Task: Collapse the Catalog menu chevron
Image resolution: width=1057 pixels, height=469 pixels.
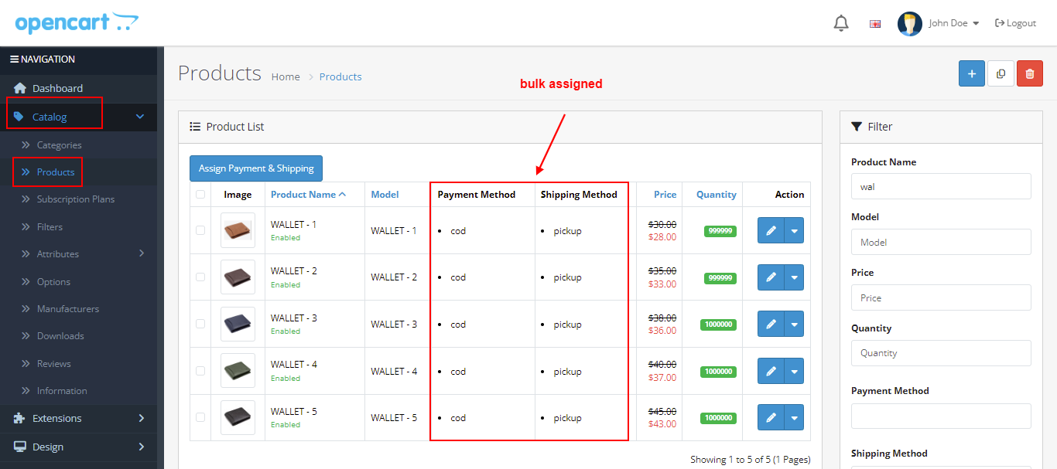Action: coord(140,117)
